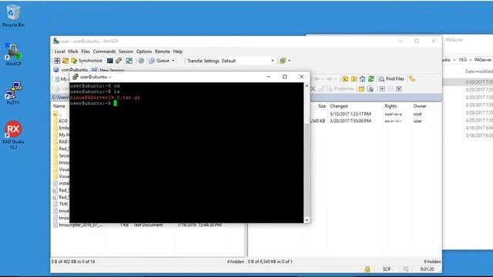The image size is (493, 277).
Task: Expand the Queue dropdown arrow
Action: pyautogui.click(x=173, y=61)
